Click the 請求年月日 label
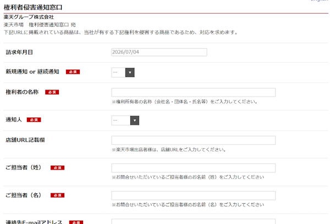330x224 pixels. click(x=19, y=52)
